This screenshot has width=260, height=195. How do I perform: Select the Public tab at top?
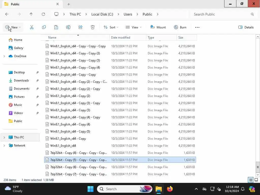(x=32, y=4)
